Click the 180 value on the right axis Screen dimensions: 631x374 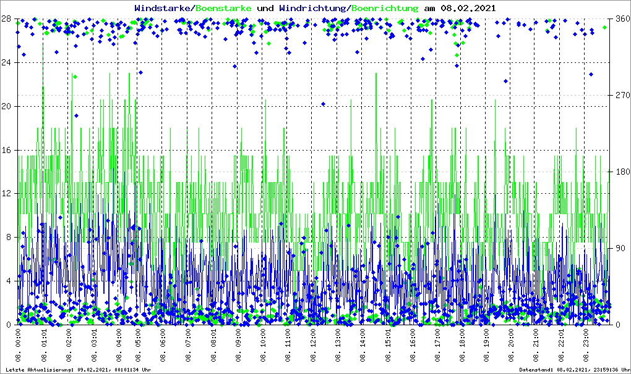(621, 172)
